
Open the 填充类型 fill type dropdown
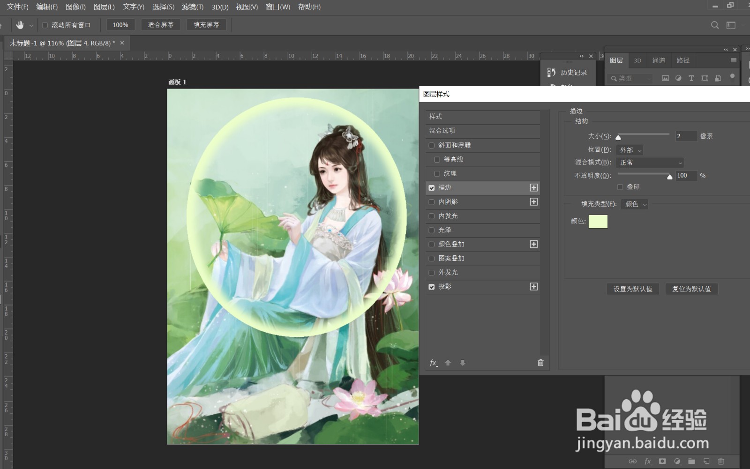click(x=634, y=204)
